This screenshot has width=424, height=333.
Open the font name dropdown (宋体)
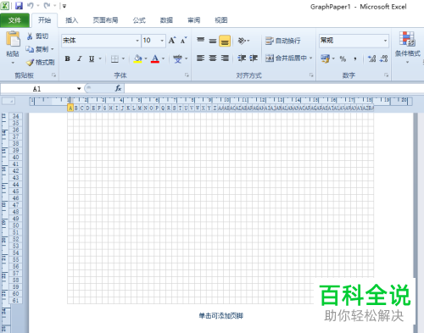(137, 41)
